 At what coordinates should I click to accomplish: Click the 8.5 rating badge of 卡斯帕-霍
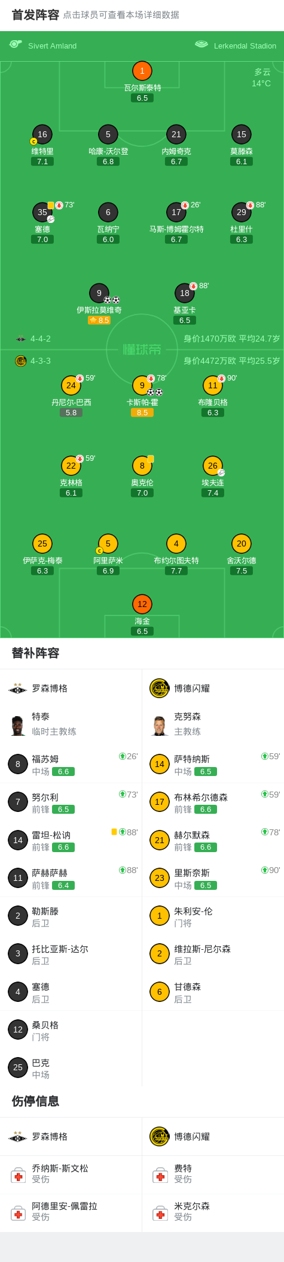tap(142, 413)
